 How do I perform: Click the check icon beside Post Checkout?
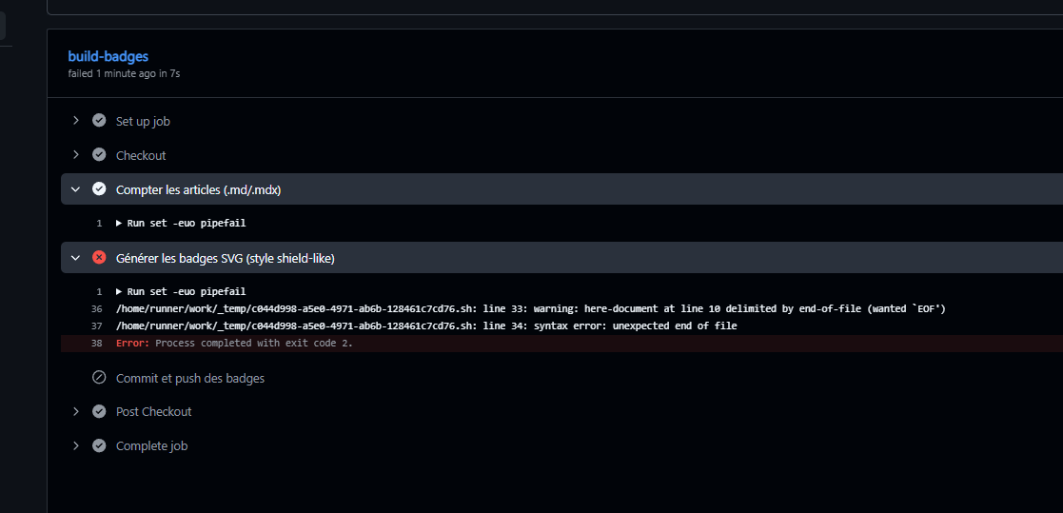point(99,411)
